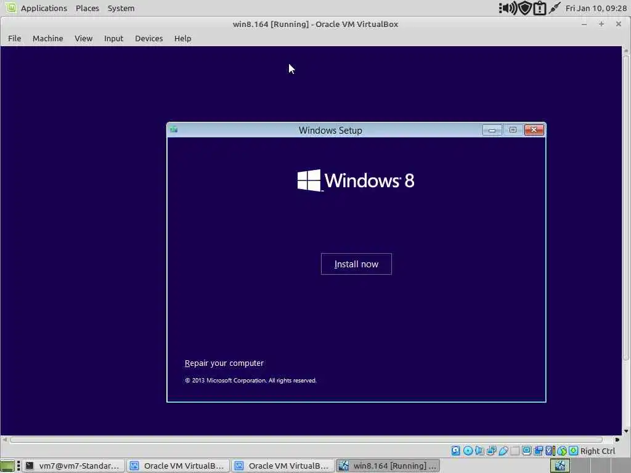Click the clipboard warning tray icon

[x=540, y=8]
